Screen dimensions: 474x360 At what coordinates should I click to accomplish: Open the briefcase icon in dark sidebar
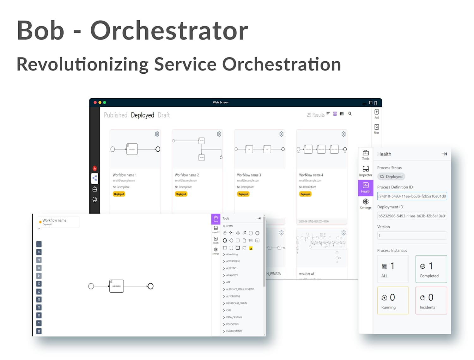[94, 189]
